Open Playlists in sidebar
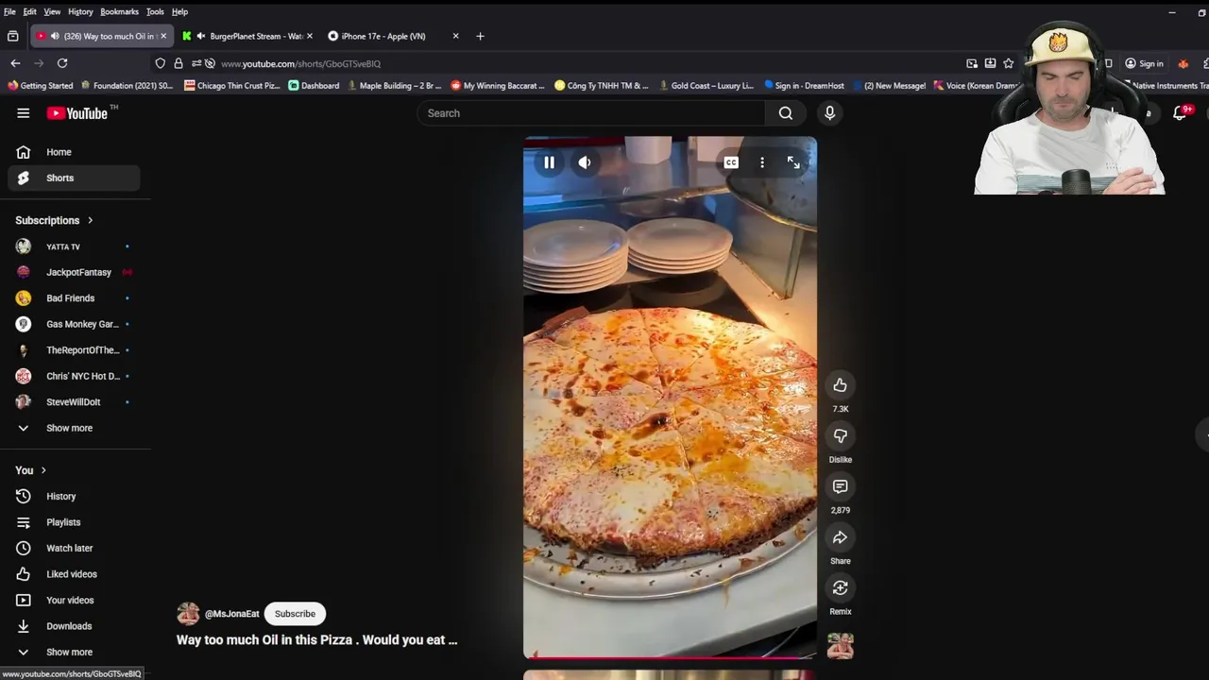 point(74,522)
